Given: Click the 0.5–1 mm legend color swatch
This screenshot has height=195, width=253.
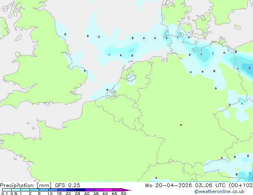Looking at the screenshot, I should pos(16,190).
